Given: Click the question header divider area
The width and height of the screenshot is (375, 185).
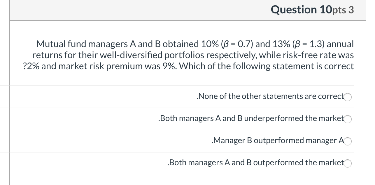Looking at the screenshot, I should [x=187, y=20].
